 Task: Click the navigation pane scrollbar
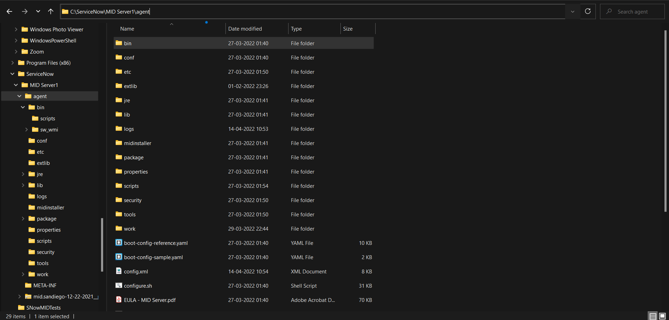[102, 245]
